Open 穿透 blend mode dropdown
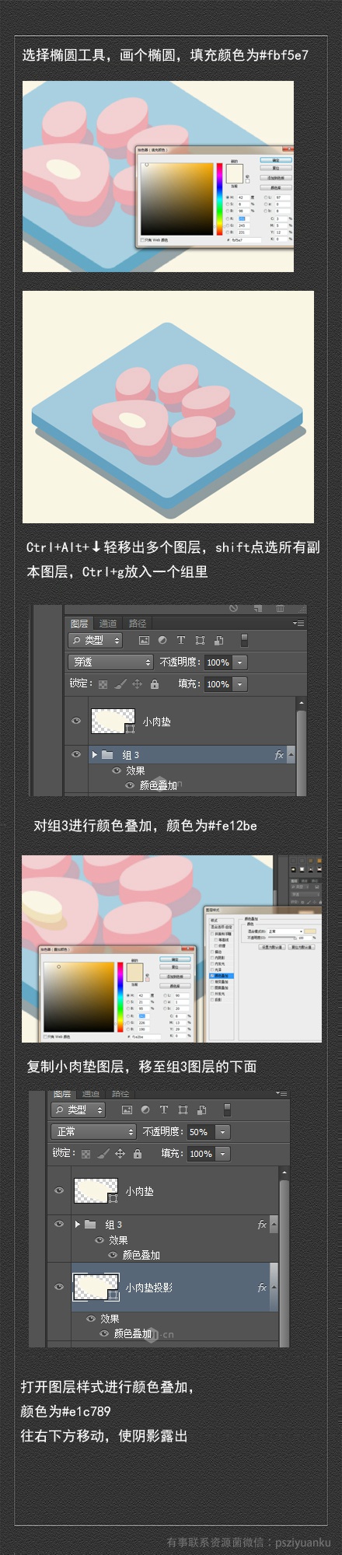 (x=110, y=662)
